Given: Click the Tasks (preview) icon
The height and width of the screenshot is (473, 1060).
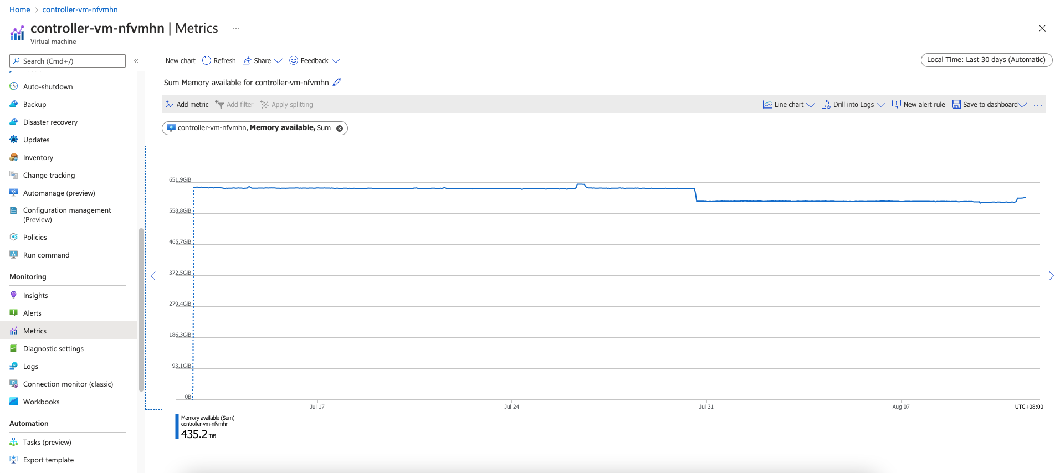Looking at the screenshot, I should point(14,442).
